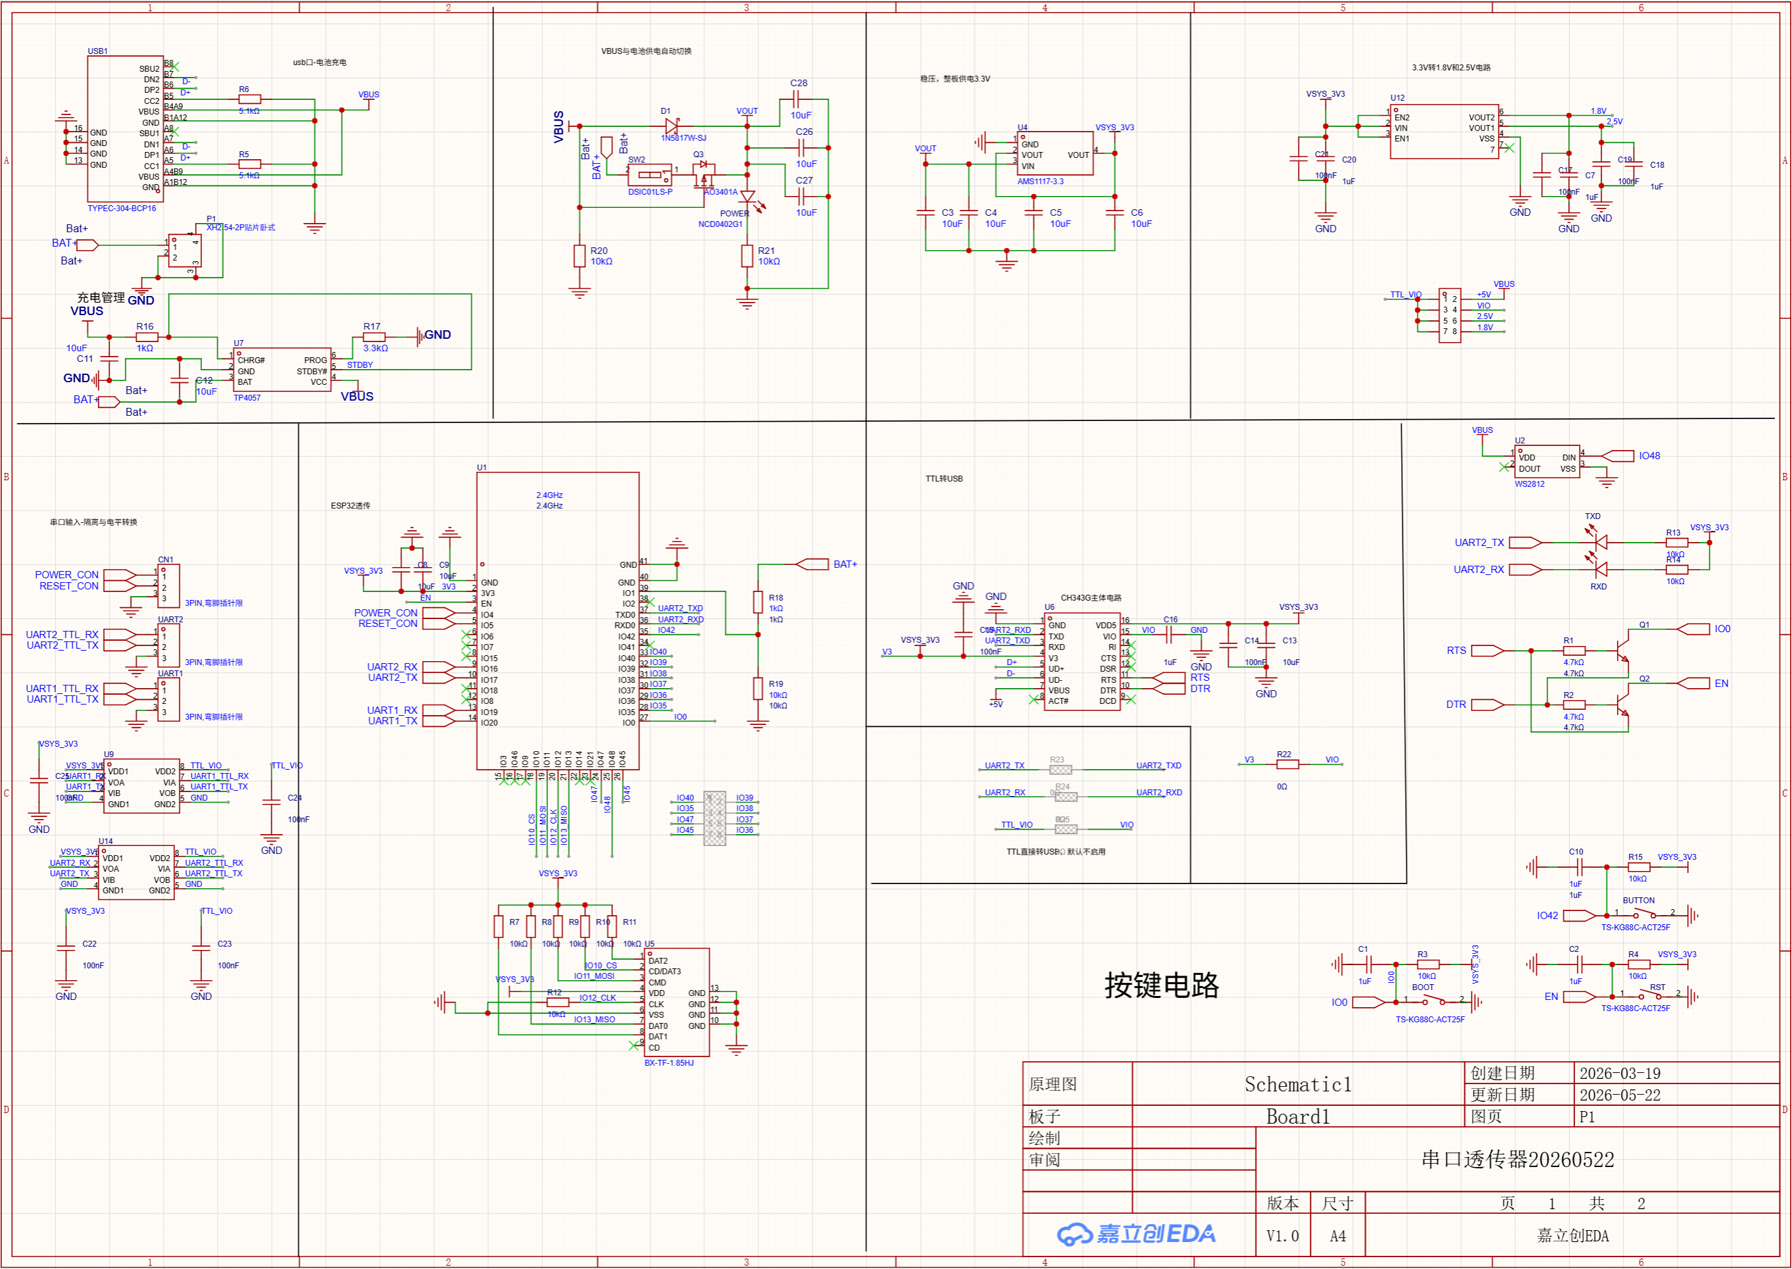Viewport: 1792px width, 1269px height.
Task: Select the BX-TF-1.85HJ card socket U5
Action: coord(676,1003)
